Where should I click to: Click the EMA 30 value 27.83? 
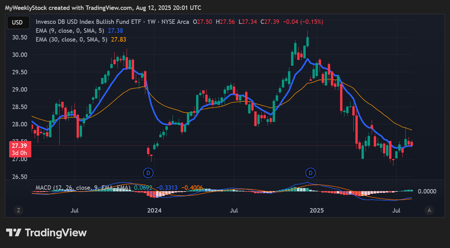[x=118, y=40]
